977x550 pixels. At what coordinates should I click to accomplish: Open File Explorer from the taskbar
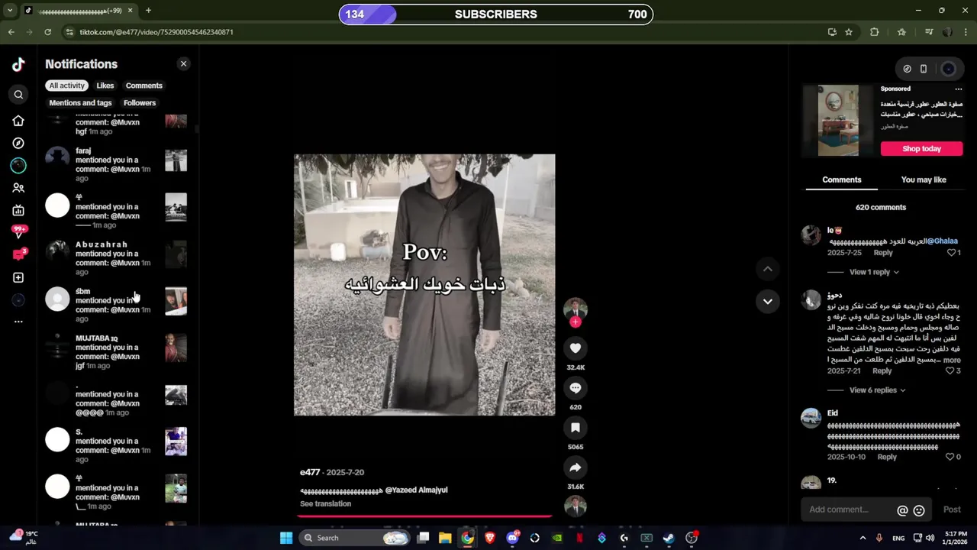tap(445, 538)
